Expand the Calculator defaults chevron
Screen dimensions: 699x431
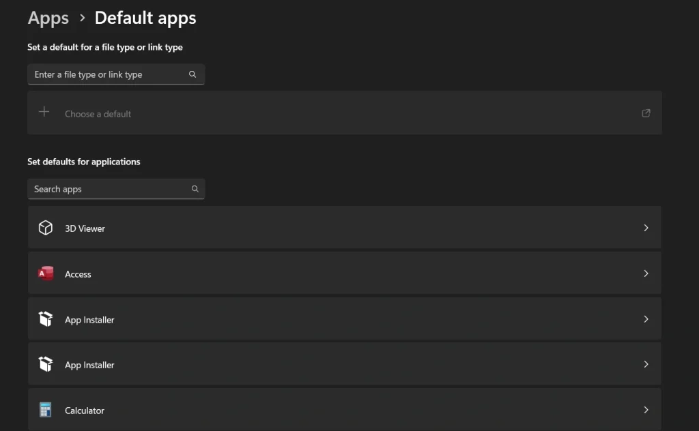coord(646,410)
